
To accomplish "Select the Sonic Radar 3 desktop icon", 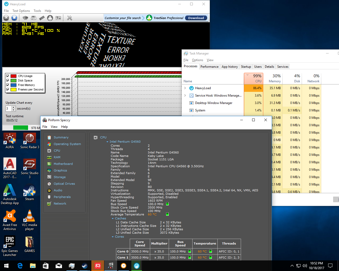I will pos(30,141).
